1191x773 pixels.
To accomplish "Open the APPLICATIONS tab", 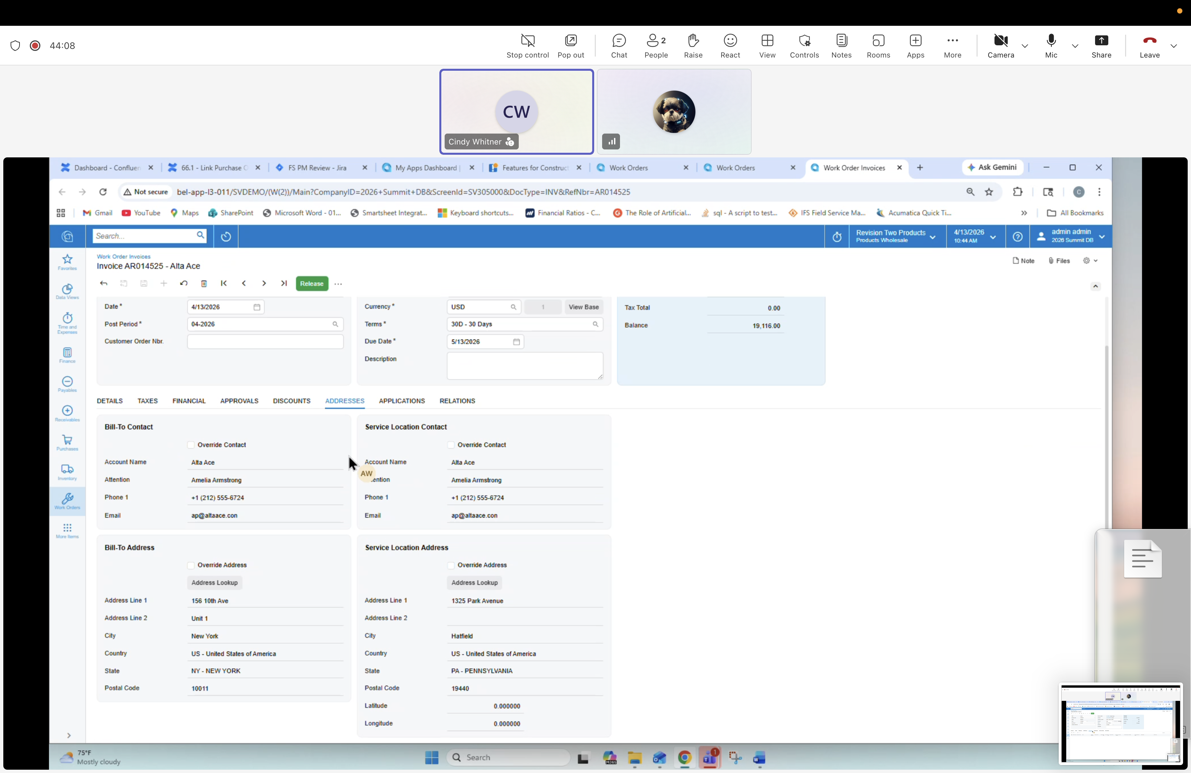I will [x=402, y=400].
